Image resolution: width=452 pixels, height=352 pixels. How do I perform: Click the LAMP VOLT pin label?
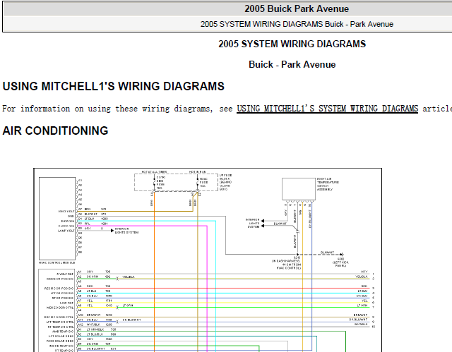coord(66,231)
